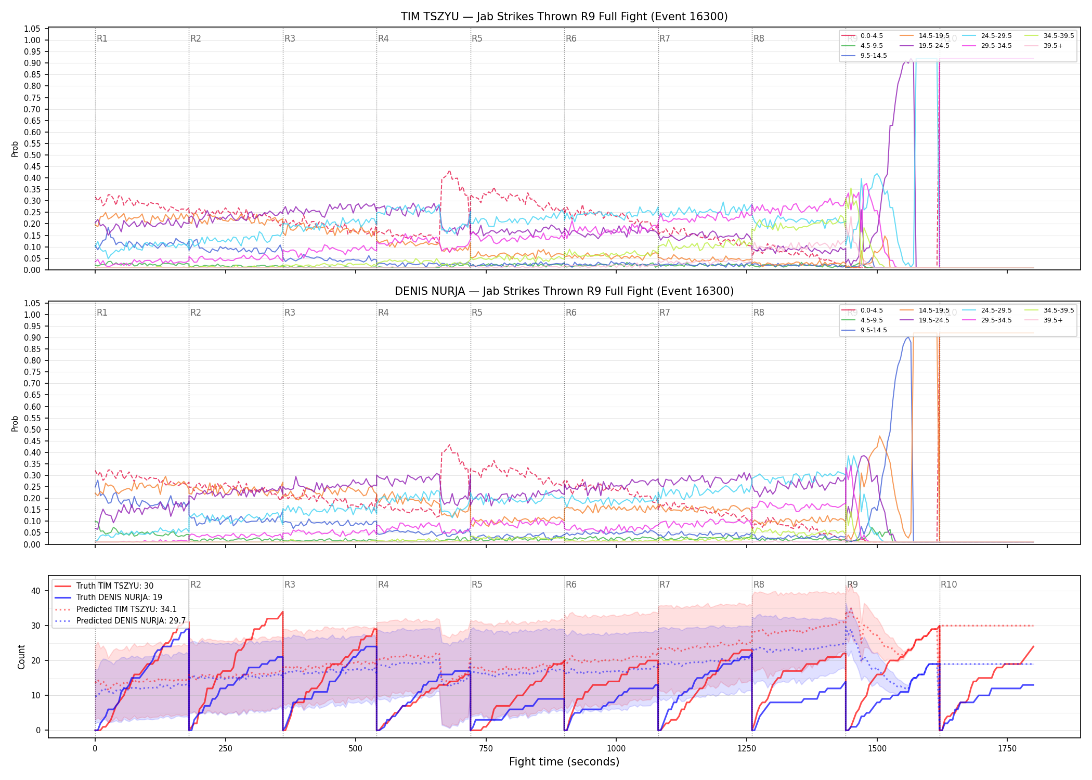Click round marker R8 in TIM TSZYU chart
This screenshot has height=780, width=1092.
[759, 38]
